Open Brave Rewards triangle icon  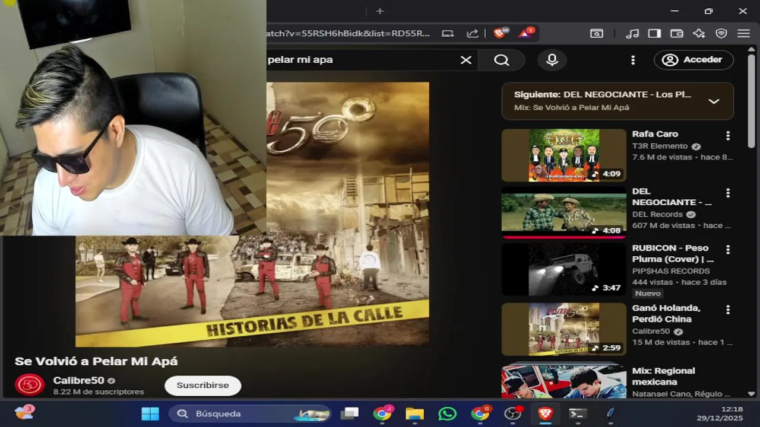coord(526,33)
